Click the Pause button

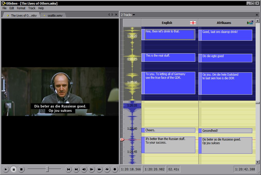(x=13, y=169)
